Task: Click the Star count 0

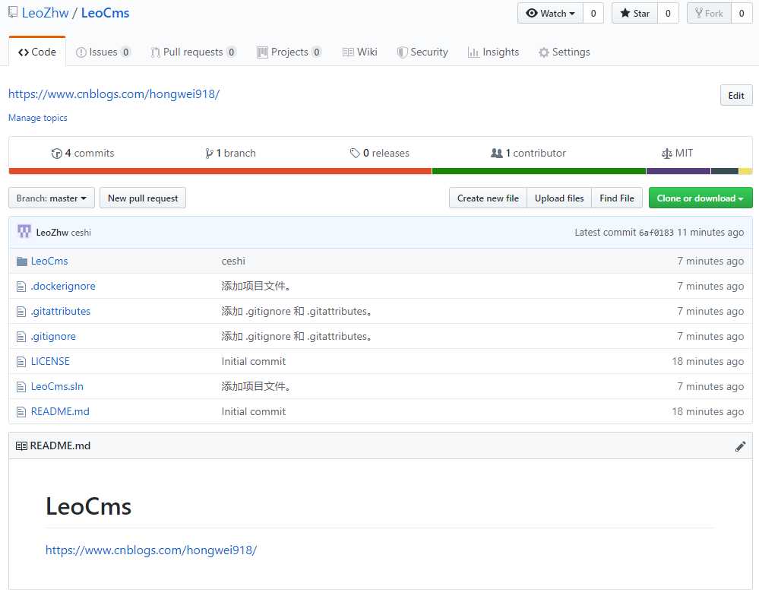Action: pos(668,14)
